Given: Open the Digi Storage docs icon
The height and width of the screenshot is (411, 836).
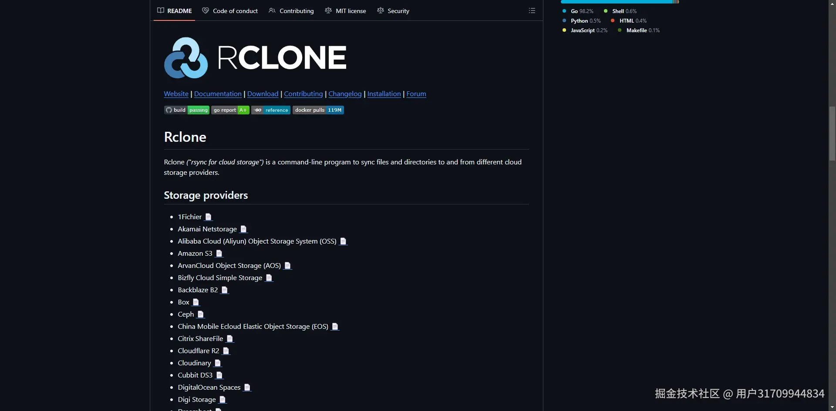Looking at the screenshot, I should pyautogui.click(x=222, y=400).
